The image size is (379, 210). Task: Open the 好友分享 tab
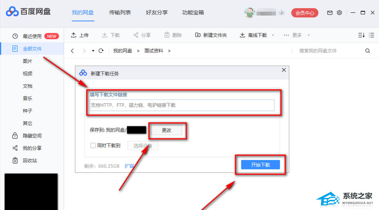[157, 12]
